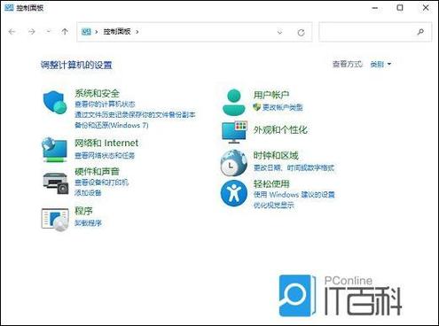Open the 时钟和区域 globe clock icon
The height and width of the screenshot is (326, 439).
pyautogui.click(x=233, y=163)
